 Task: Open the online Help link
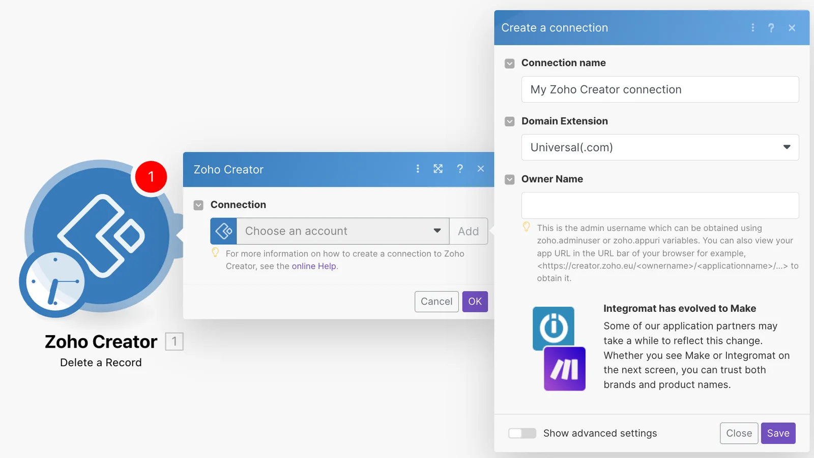coord(314,266)
